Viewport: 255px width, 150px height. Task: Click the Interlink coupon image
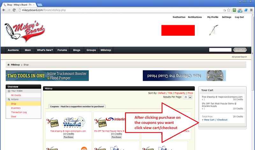(x=110, y=123)
